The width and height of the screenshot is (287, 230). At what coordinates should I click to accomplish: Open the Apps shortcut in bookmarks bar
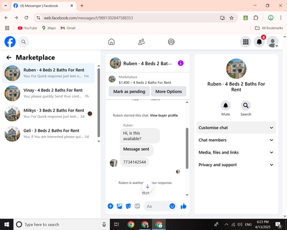coord(7,28)
